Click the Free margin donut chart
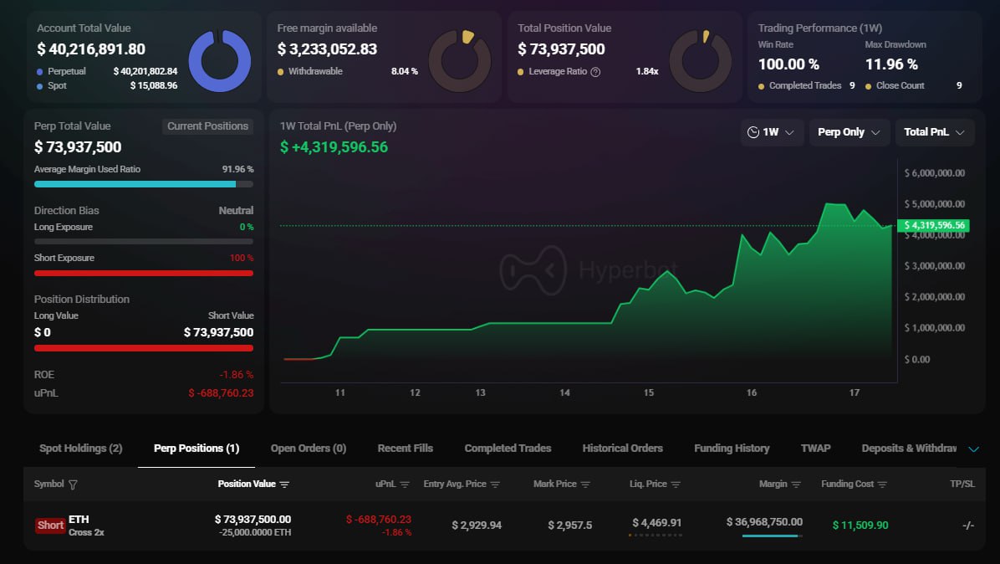Screen dimensions: 1000x564 tap(460, 60)
